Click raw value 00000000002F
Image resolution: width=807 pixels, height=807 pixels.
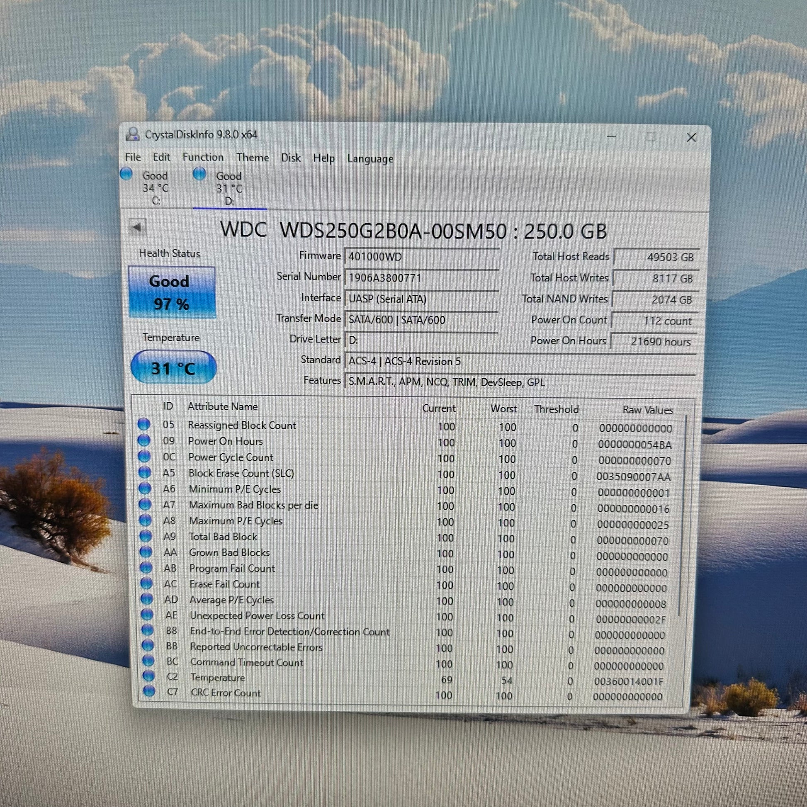point(631,620)
